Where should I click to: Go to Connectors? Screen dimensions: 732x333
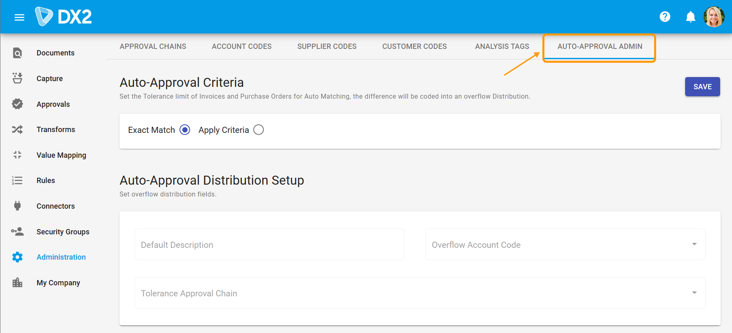(x=56, y=206)
